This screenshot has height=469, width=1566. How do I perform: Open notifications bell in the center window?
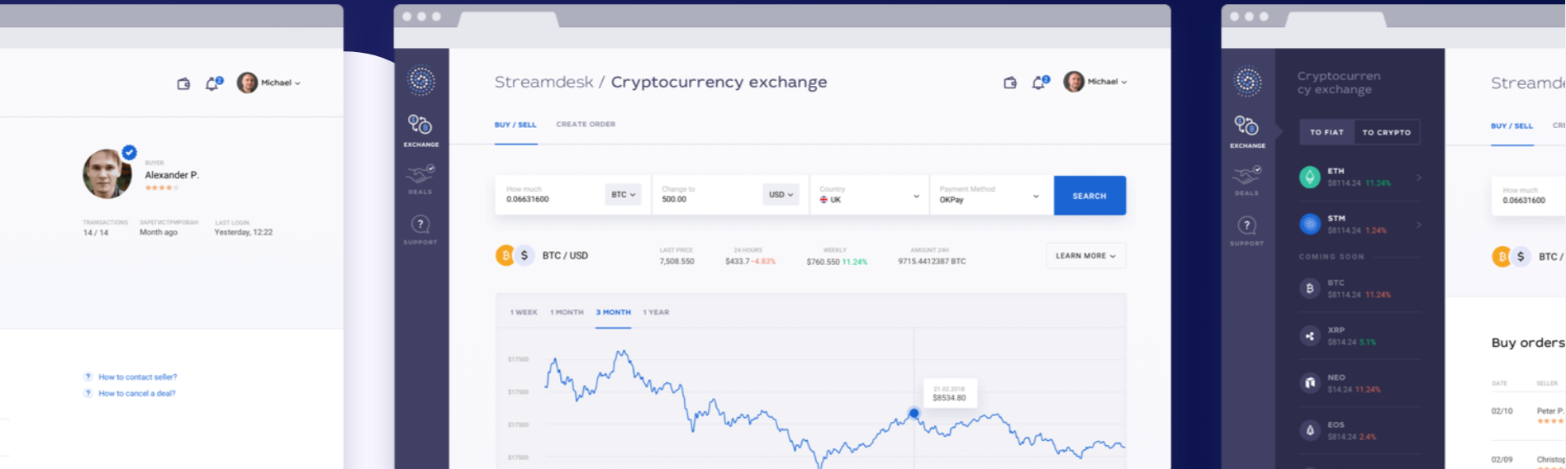coord(1039,83)
